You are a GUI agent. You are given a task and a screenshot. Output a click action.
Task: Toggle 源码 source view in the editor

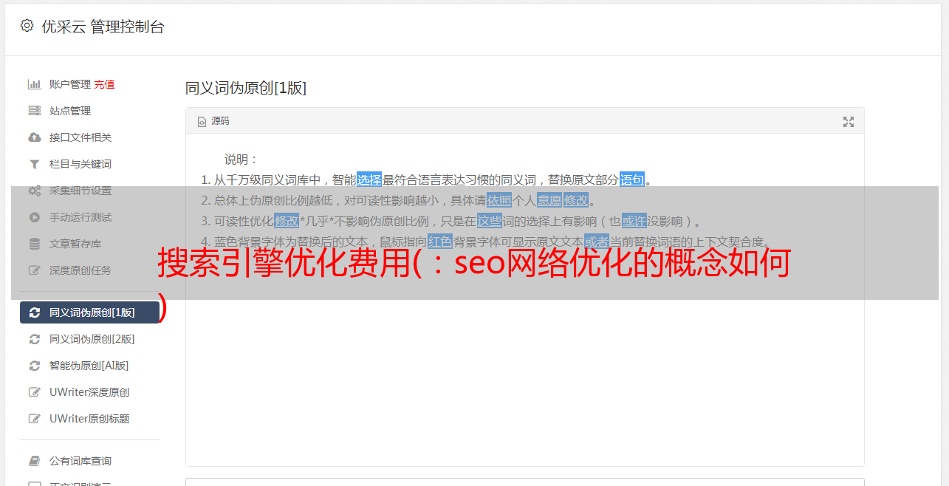[213, 121]
